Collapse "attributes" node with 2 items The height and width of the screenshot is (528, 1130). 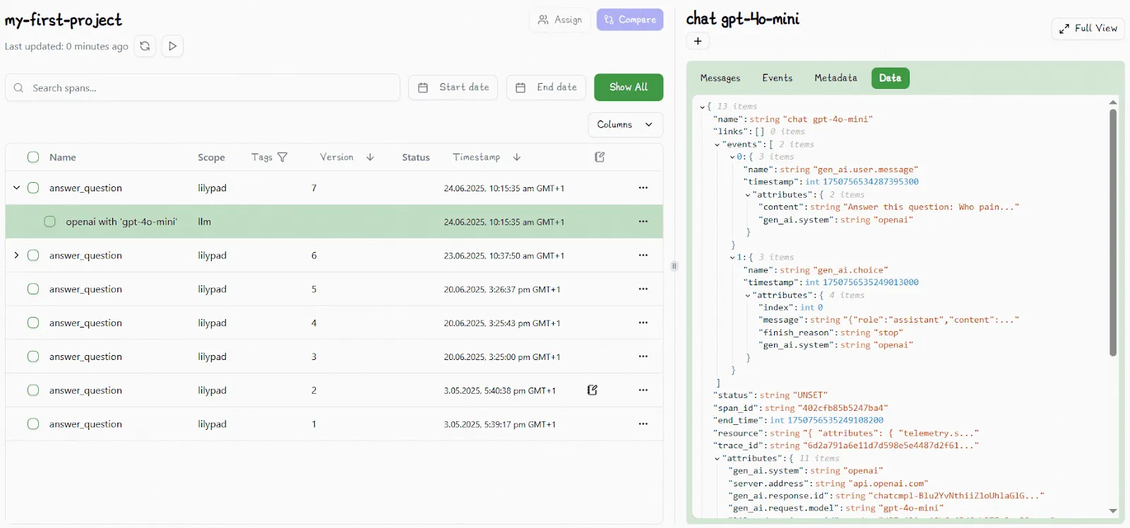pyautogui.click(x=747, y=195)
